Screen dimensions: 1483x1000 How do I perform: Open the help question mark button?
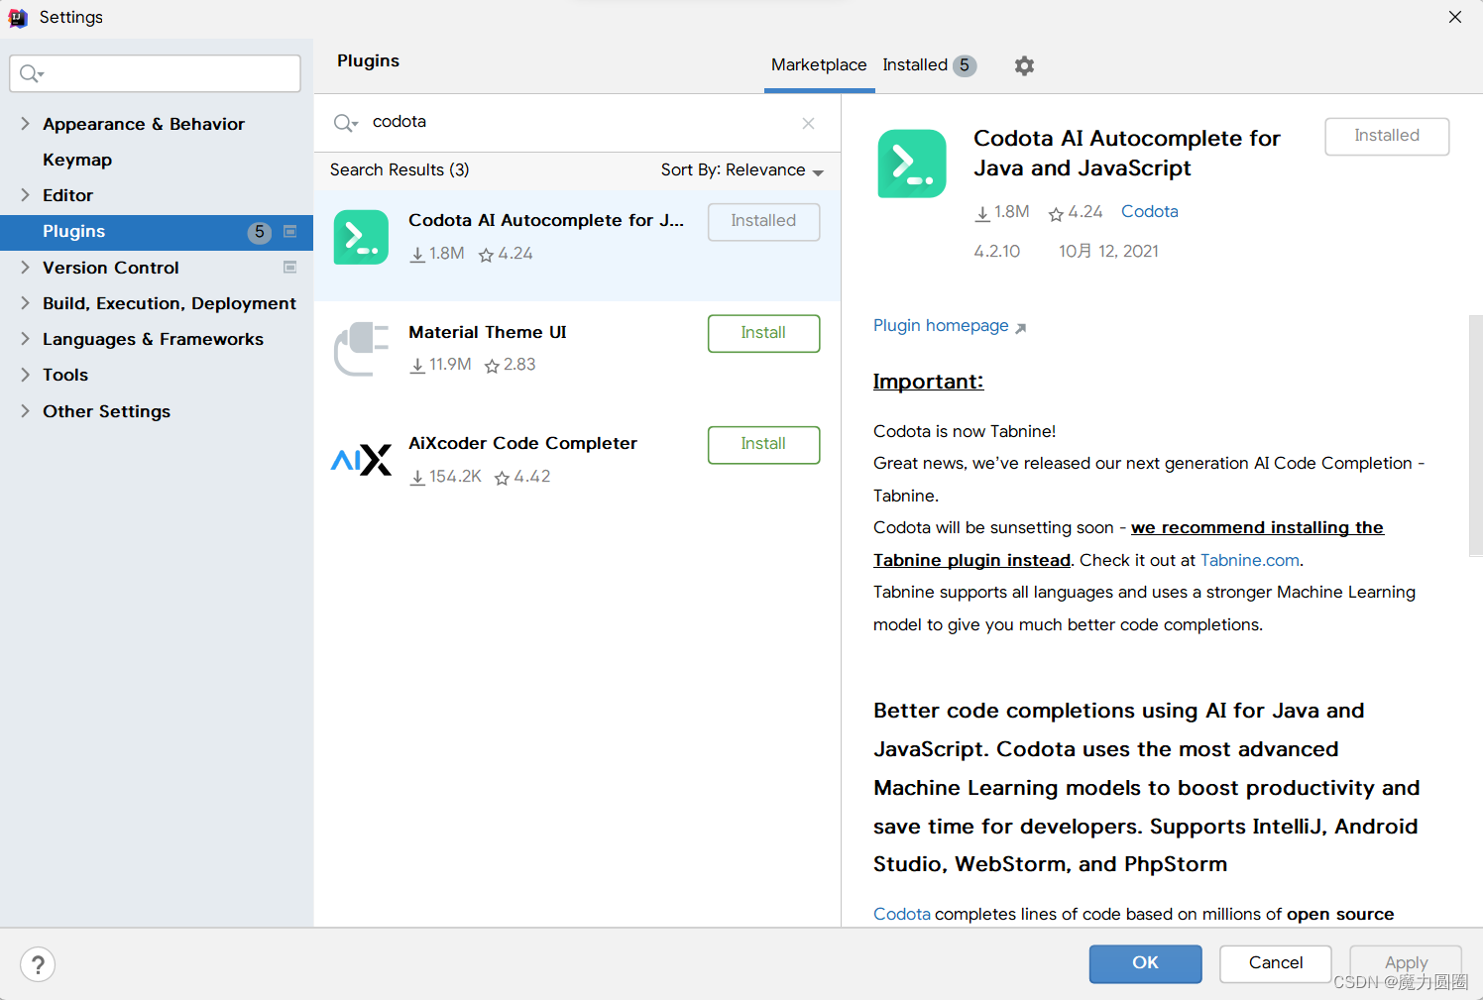point(38,964)
